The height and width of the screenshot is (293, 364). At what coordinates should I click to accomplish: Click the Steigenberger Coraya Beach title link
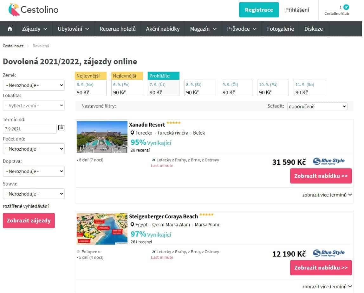click(x=163, y=216)
